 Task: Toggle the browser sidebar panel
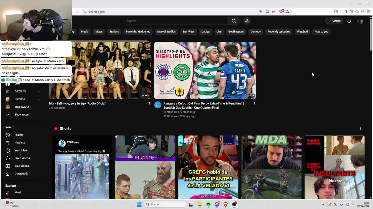point(345,12)
